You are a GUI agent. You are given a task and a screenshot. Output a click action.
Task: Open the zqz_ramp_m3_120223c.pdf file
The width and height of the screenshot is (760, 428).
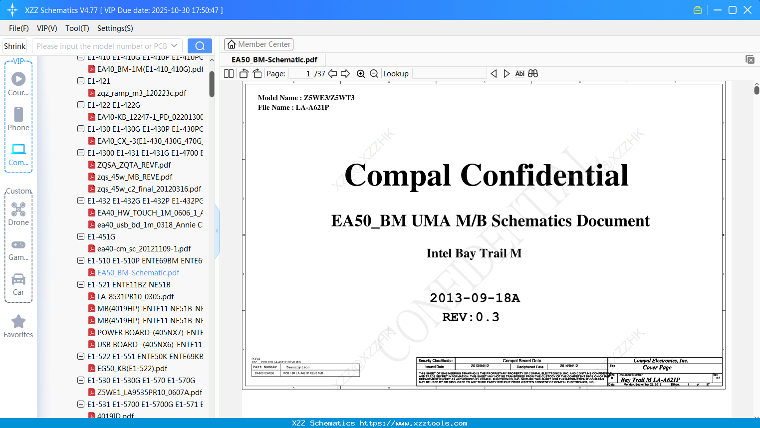142,93
